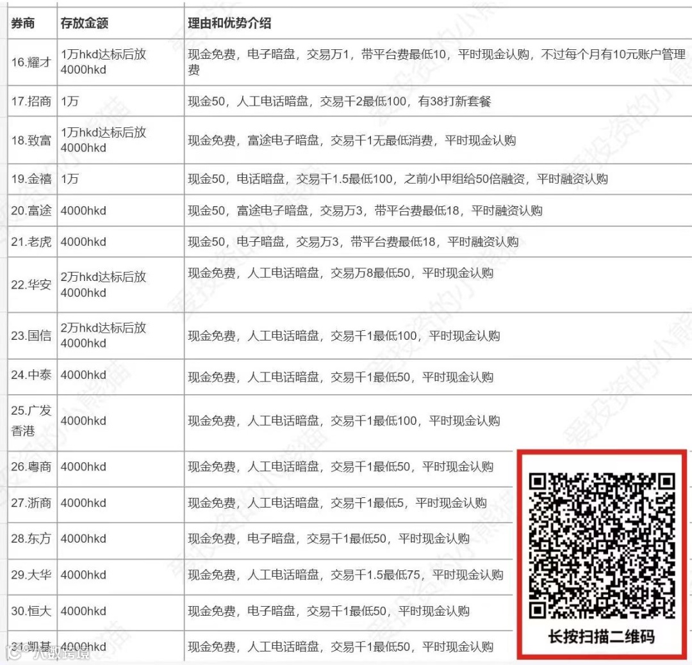Select 4000hkd in the 28.东方 row
This screenshot has width=692, height=665.
point(83,538)
